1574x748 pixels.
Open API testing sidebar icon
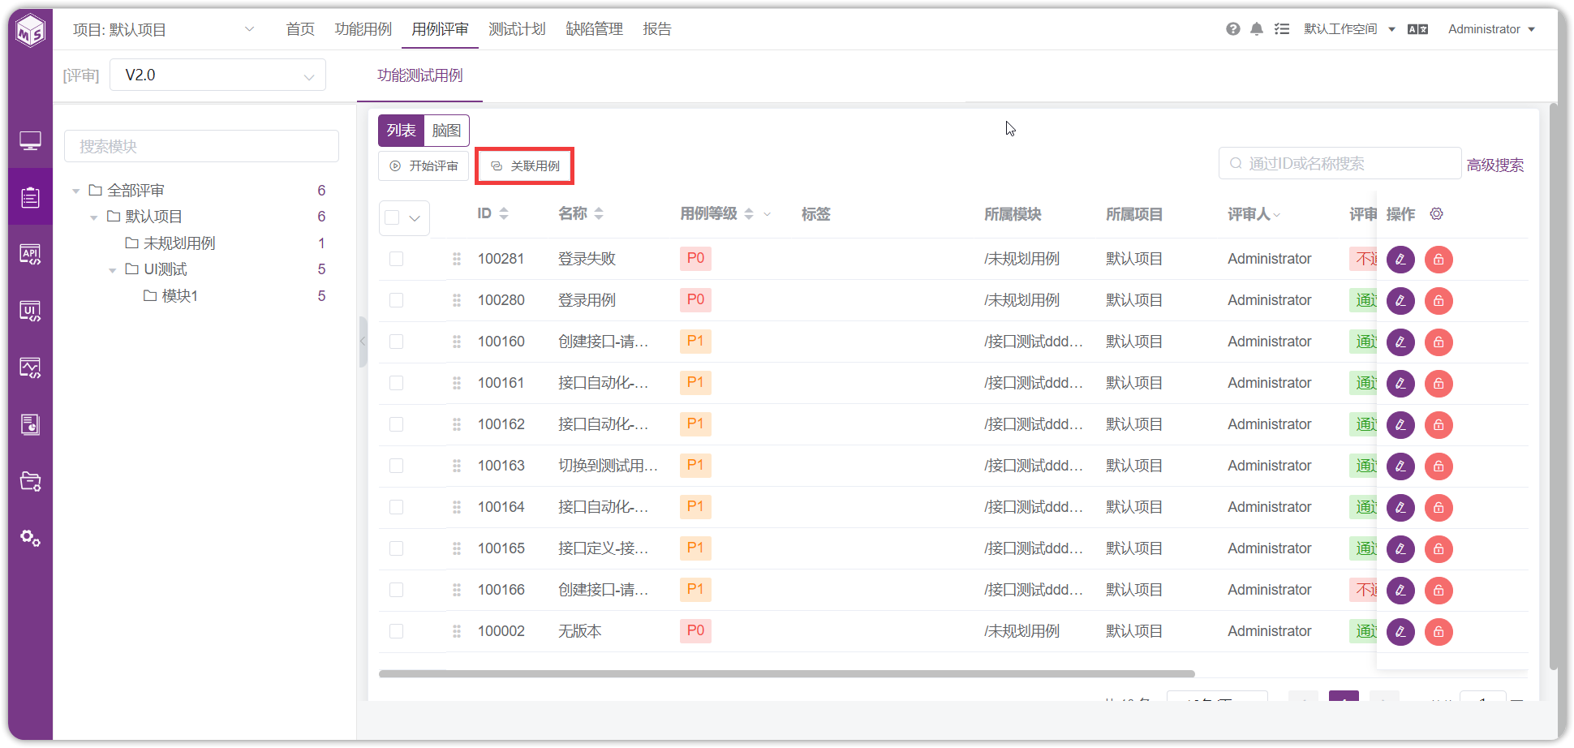pyautogui.click(x=31, y=254)
